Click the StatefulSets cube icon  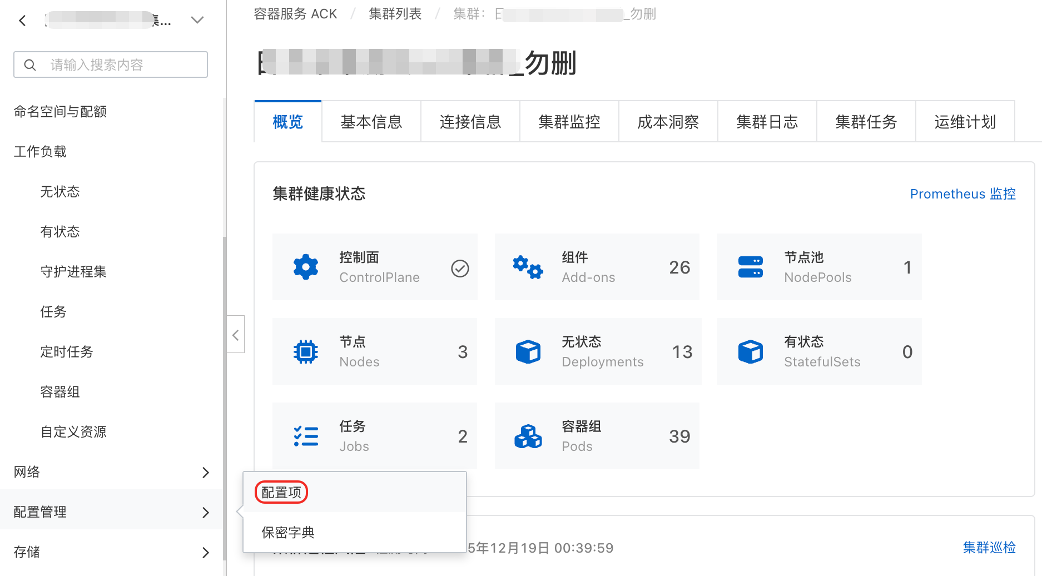coord(751,352)
